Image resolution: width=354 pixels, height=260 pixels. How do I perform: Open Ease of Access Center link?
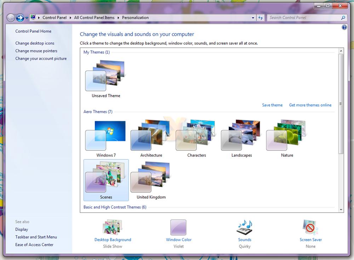34,245
